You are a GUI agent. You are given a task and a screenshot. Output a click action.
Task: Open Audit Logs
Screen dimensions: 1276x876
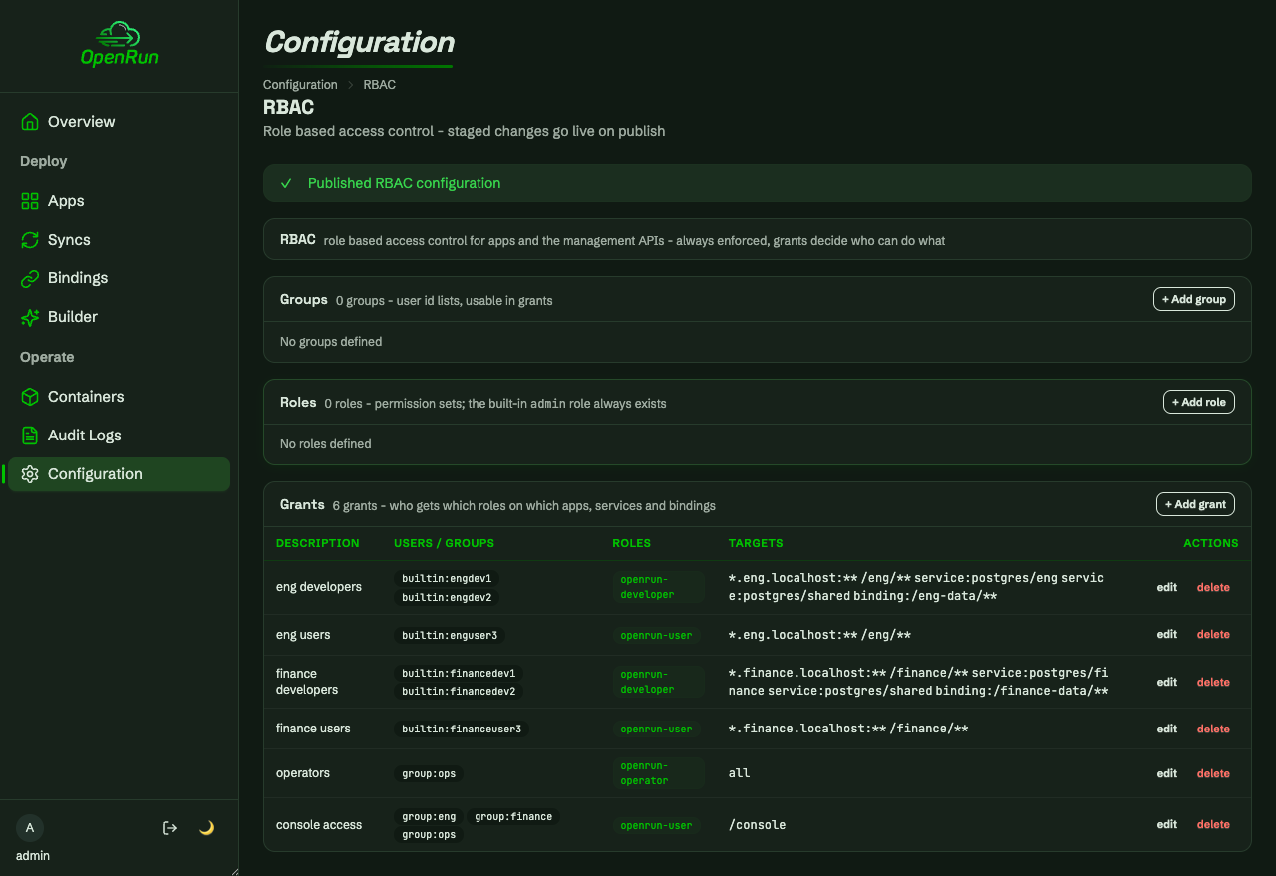(x=120, y=436)
